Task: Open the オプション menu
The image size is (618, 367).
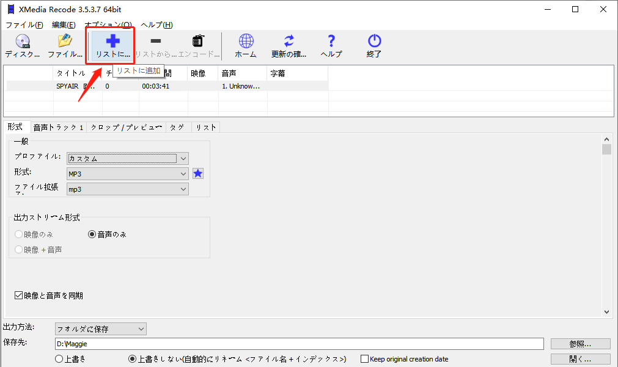Action: click(x=108, y=25)
